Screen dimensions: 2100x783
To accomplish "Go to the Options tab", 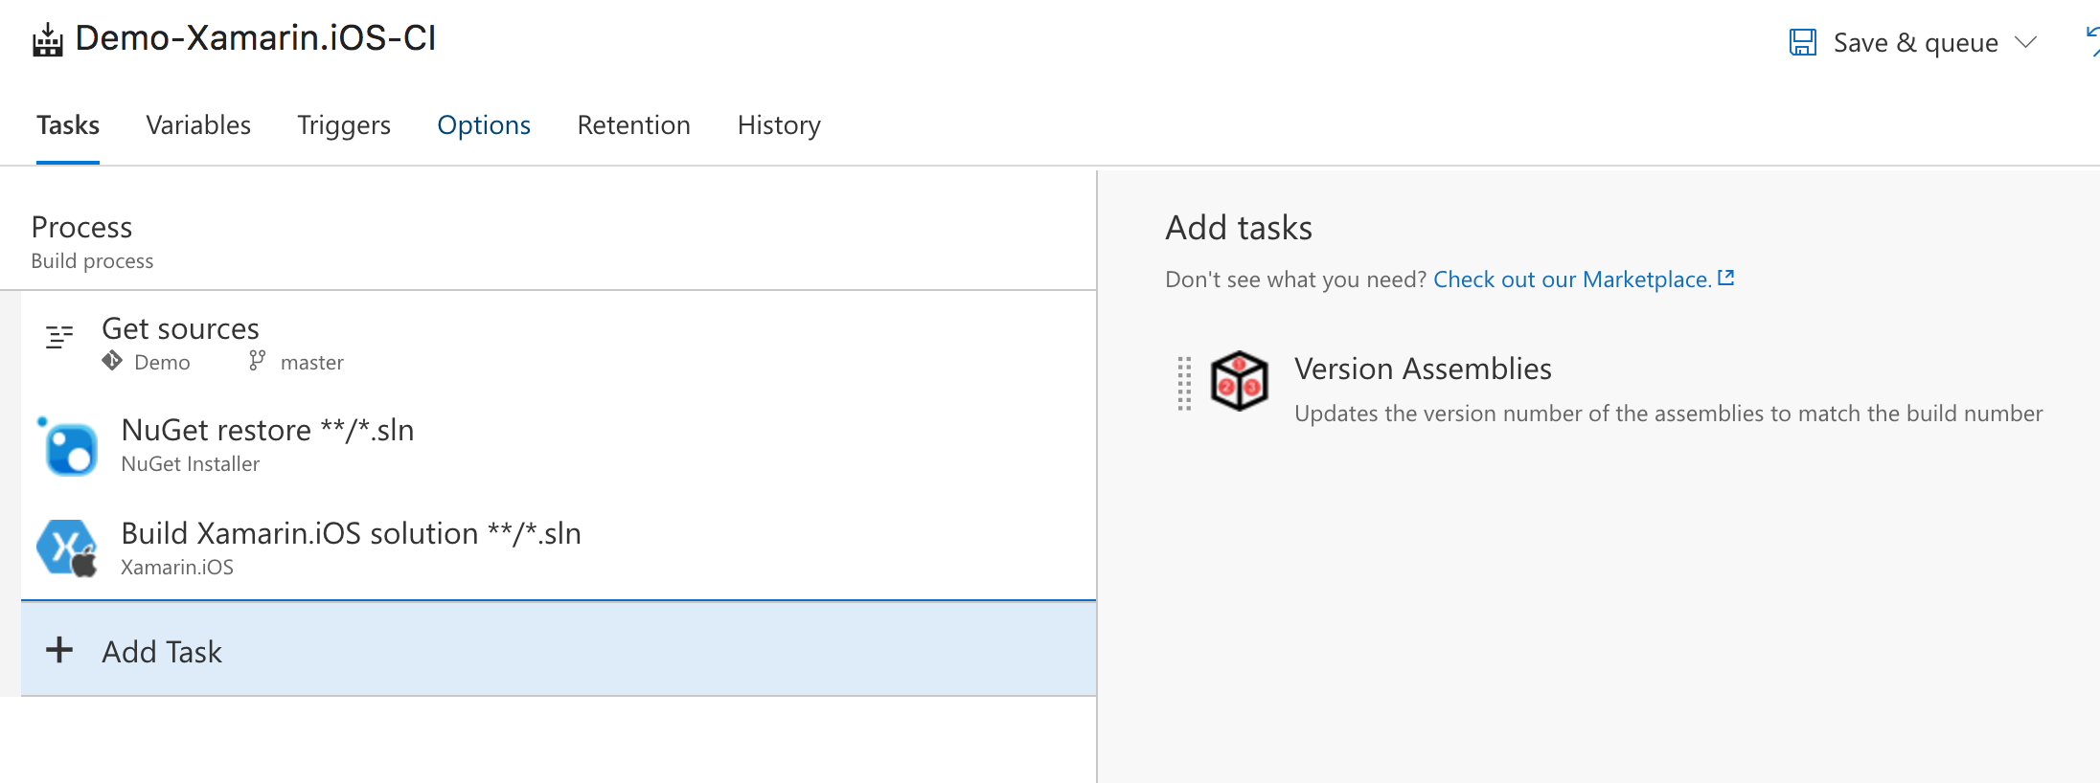I will [x=484, y=125].
